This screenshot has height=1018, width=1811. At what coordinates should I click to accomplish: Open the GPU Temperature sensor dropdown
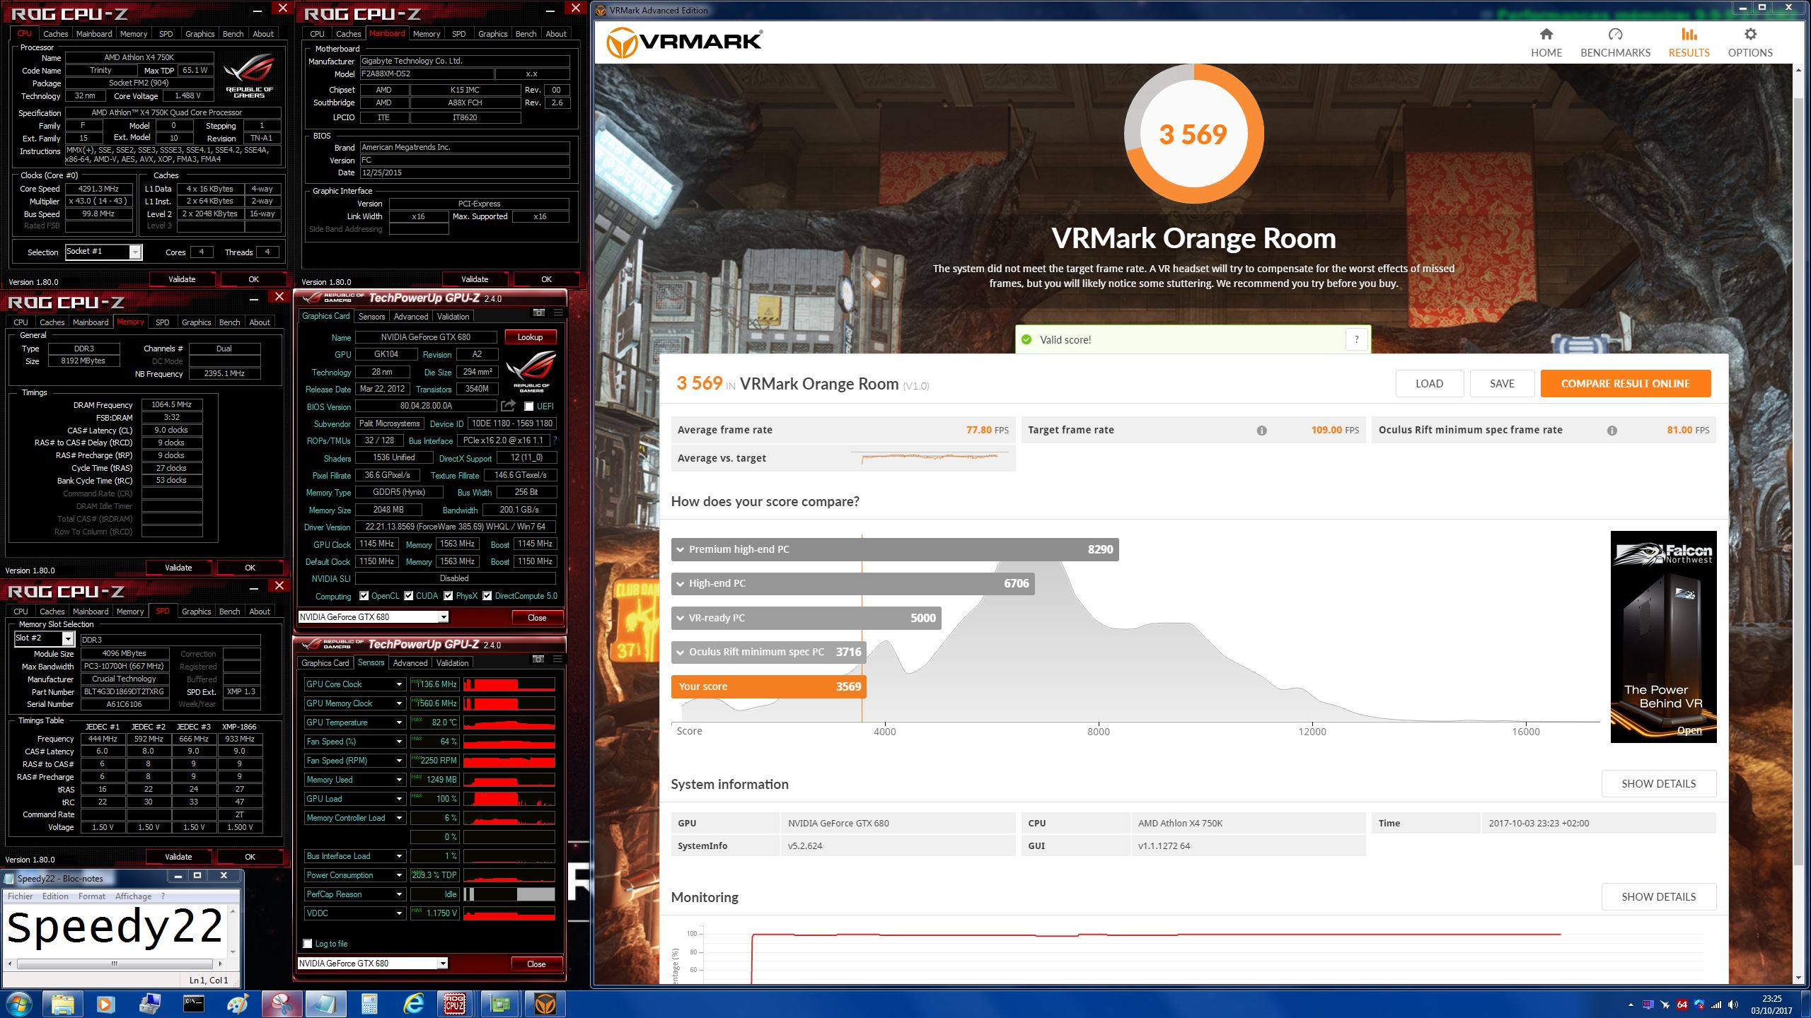399,722
